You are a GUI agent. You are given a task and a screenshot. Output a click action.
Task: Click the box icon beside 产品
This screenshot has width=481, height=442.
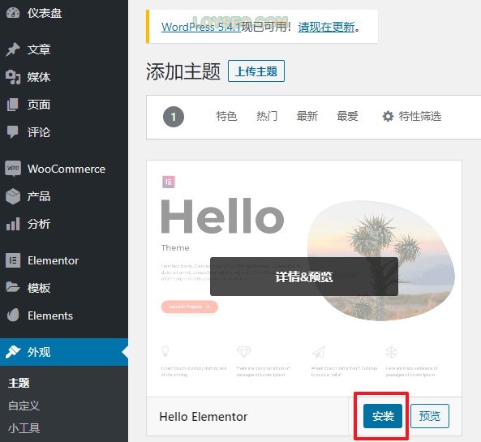tap(13, 196)
